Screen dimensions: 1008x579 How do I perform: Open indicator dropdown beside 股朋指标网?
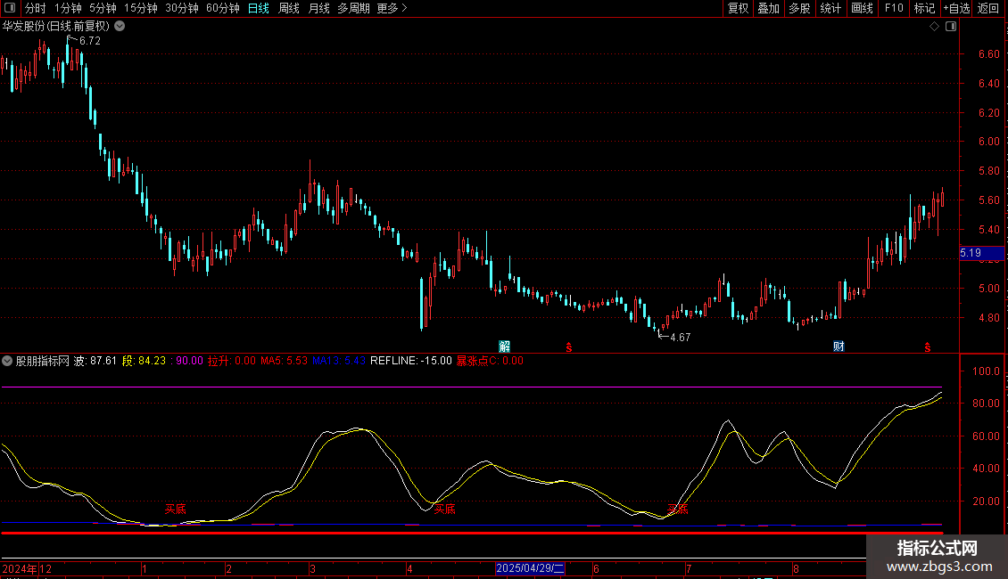7,361
